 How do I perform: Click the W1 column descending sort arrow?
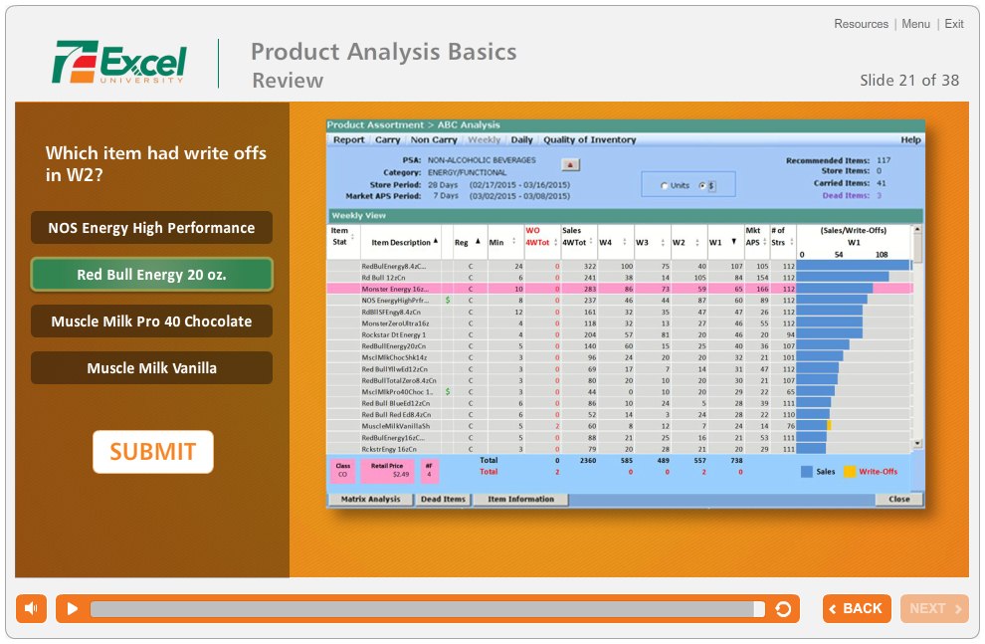(733, 241)
